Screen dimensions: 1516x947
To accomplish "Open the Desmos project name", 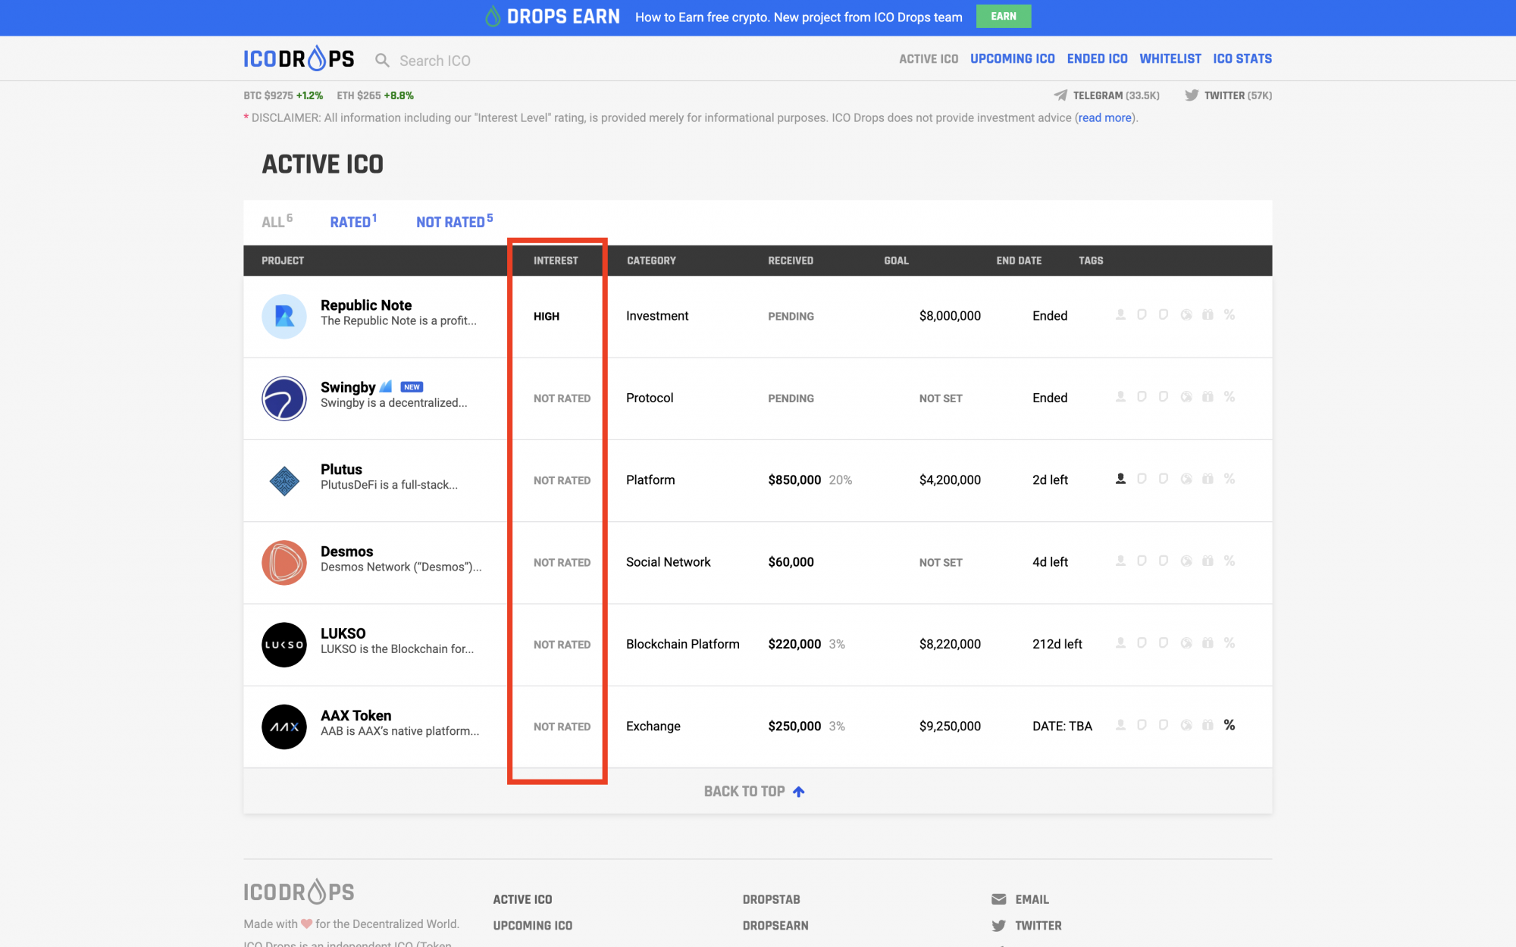I will (x=346, y=551).
